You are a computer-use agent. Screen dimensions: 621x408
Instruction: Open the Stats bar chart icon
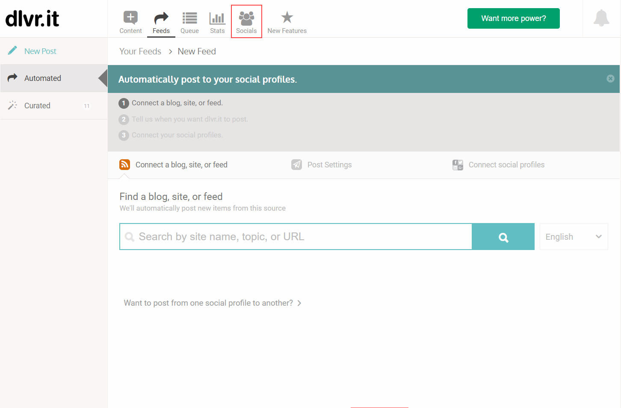point(217,18)
